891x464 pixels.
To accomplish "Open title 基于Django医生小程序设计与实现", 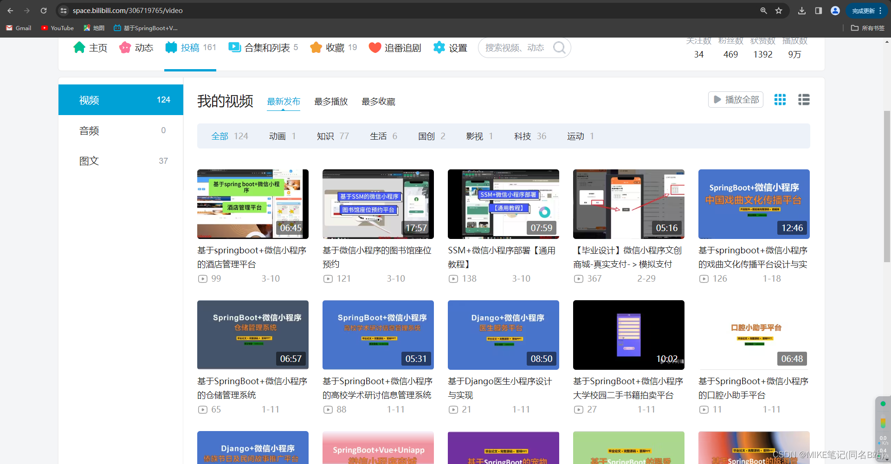I will pos(500,388).
